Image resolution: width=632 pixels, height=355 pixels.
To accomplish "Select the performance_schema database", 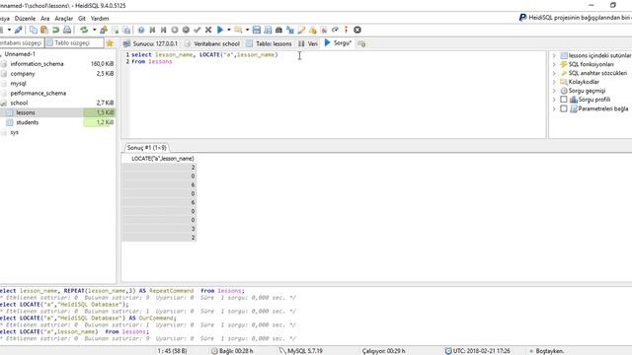I will 39,93.
